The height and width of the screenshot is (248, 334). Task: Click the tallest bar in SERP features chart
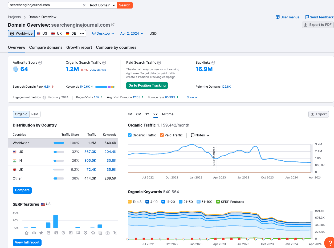[x=56, y=221]
